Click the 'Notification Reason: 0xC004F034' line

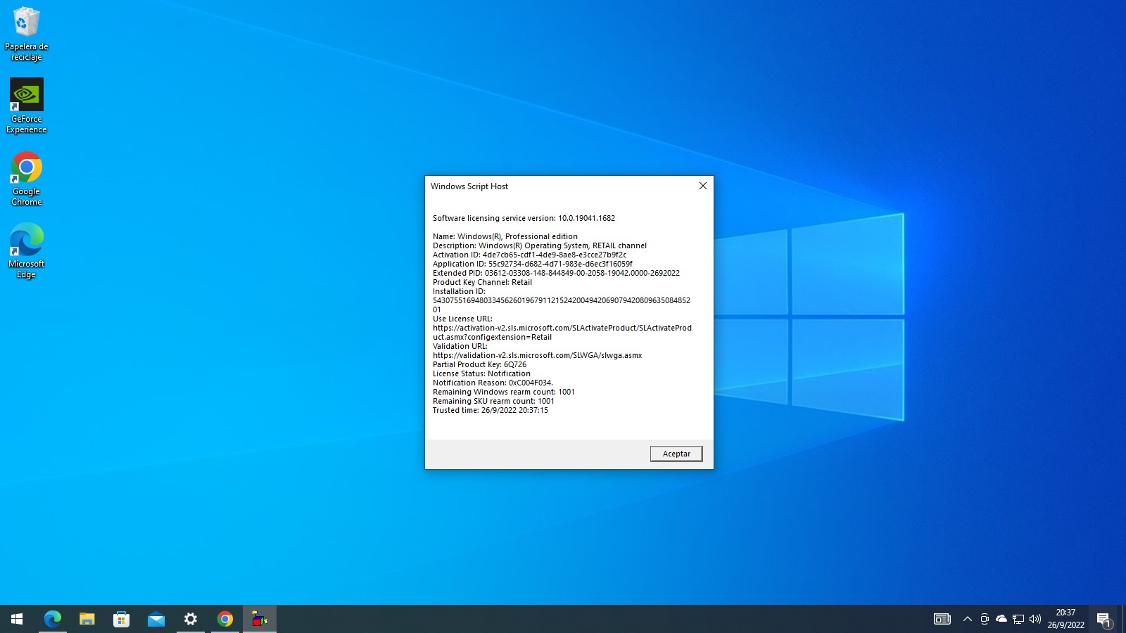(493, 383)
